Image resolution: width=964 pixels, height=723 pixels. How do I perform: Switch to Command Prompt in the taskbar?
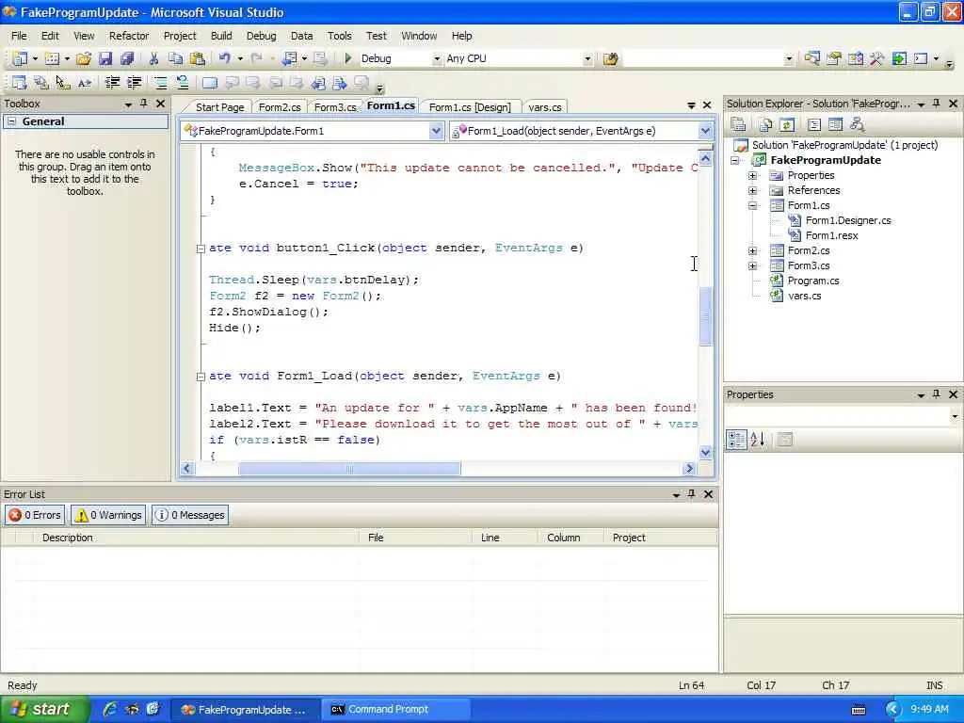pyautogui.click(x=396, y=710)
